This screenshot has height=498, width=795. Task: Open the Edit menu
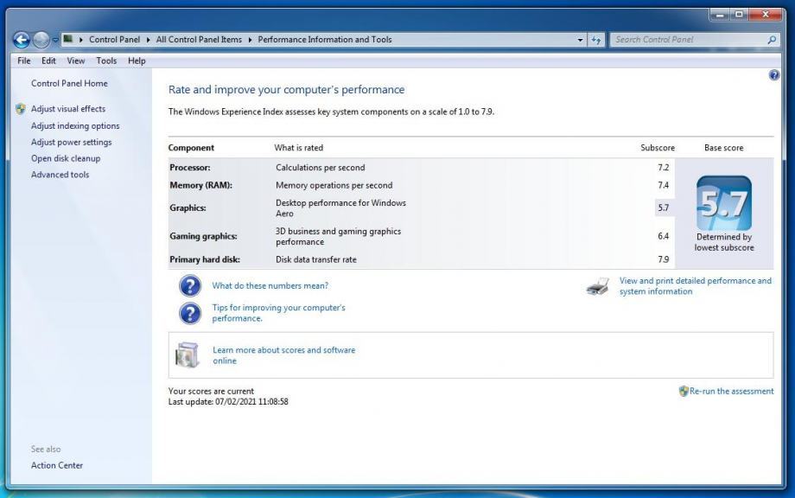(x=48, y=61)
